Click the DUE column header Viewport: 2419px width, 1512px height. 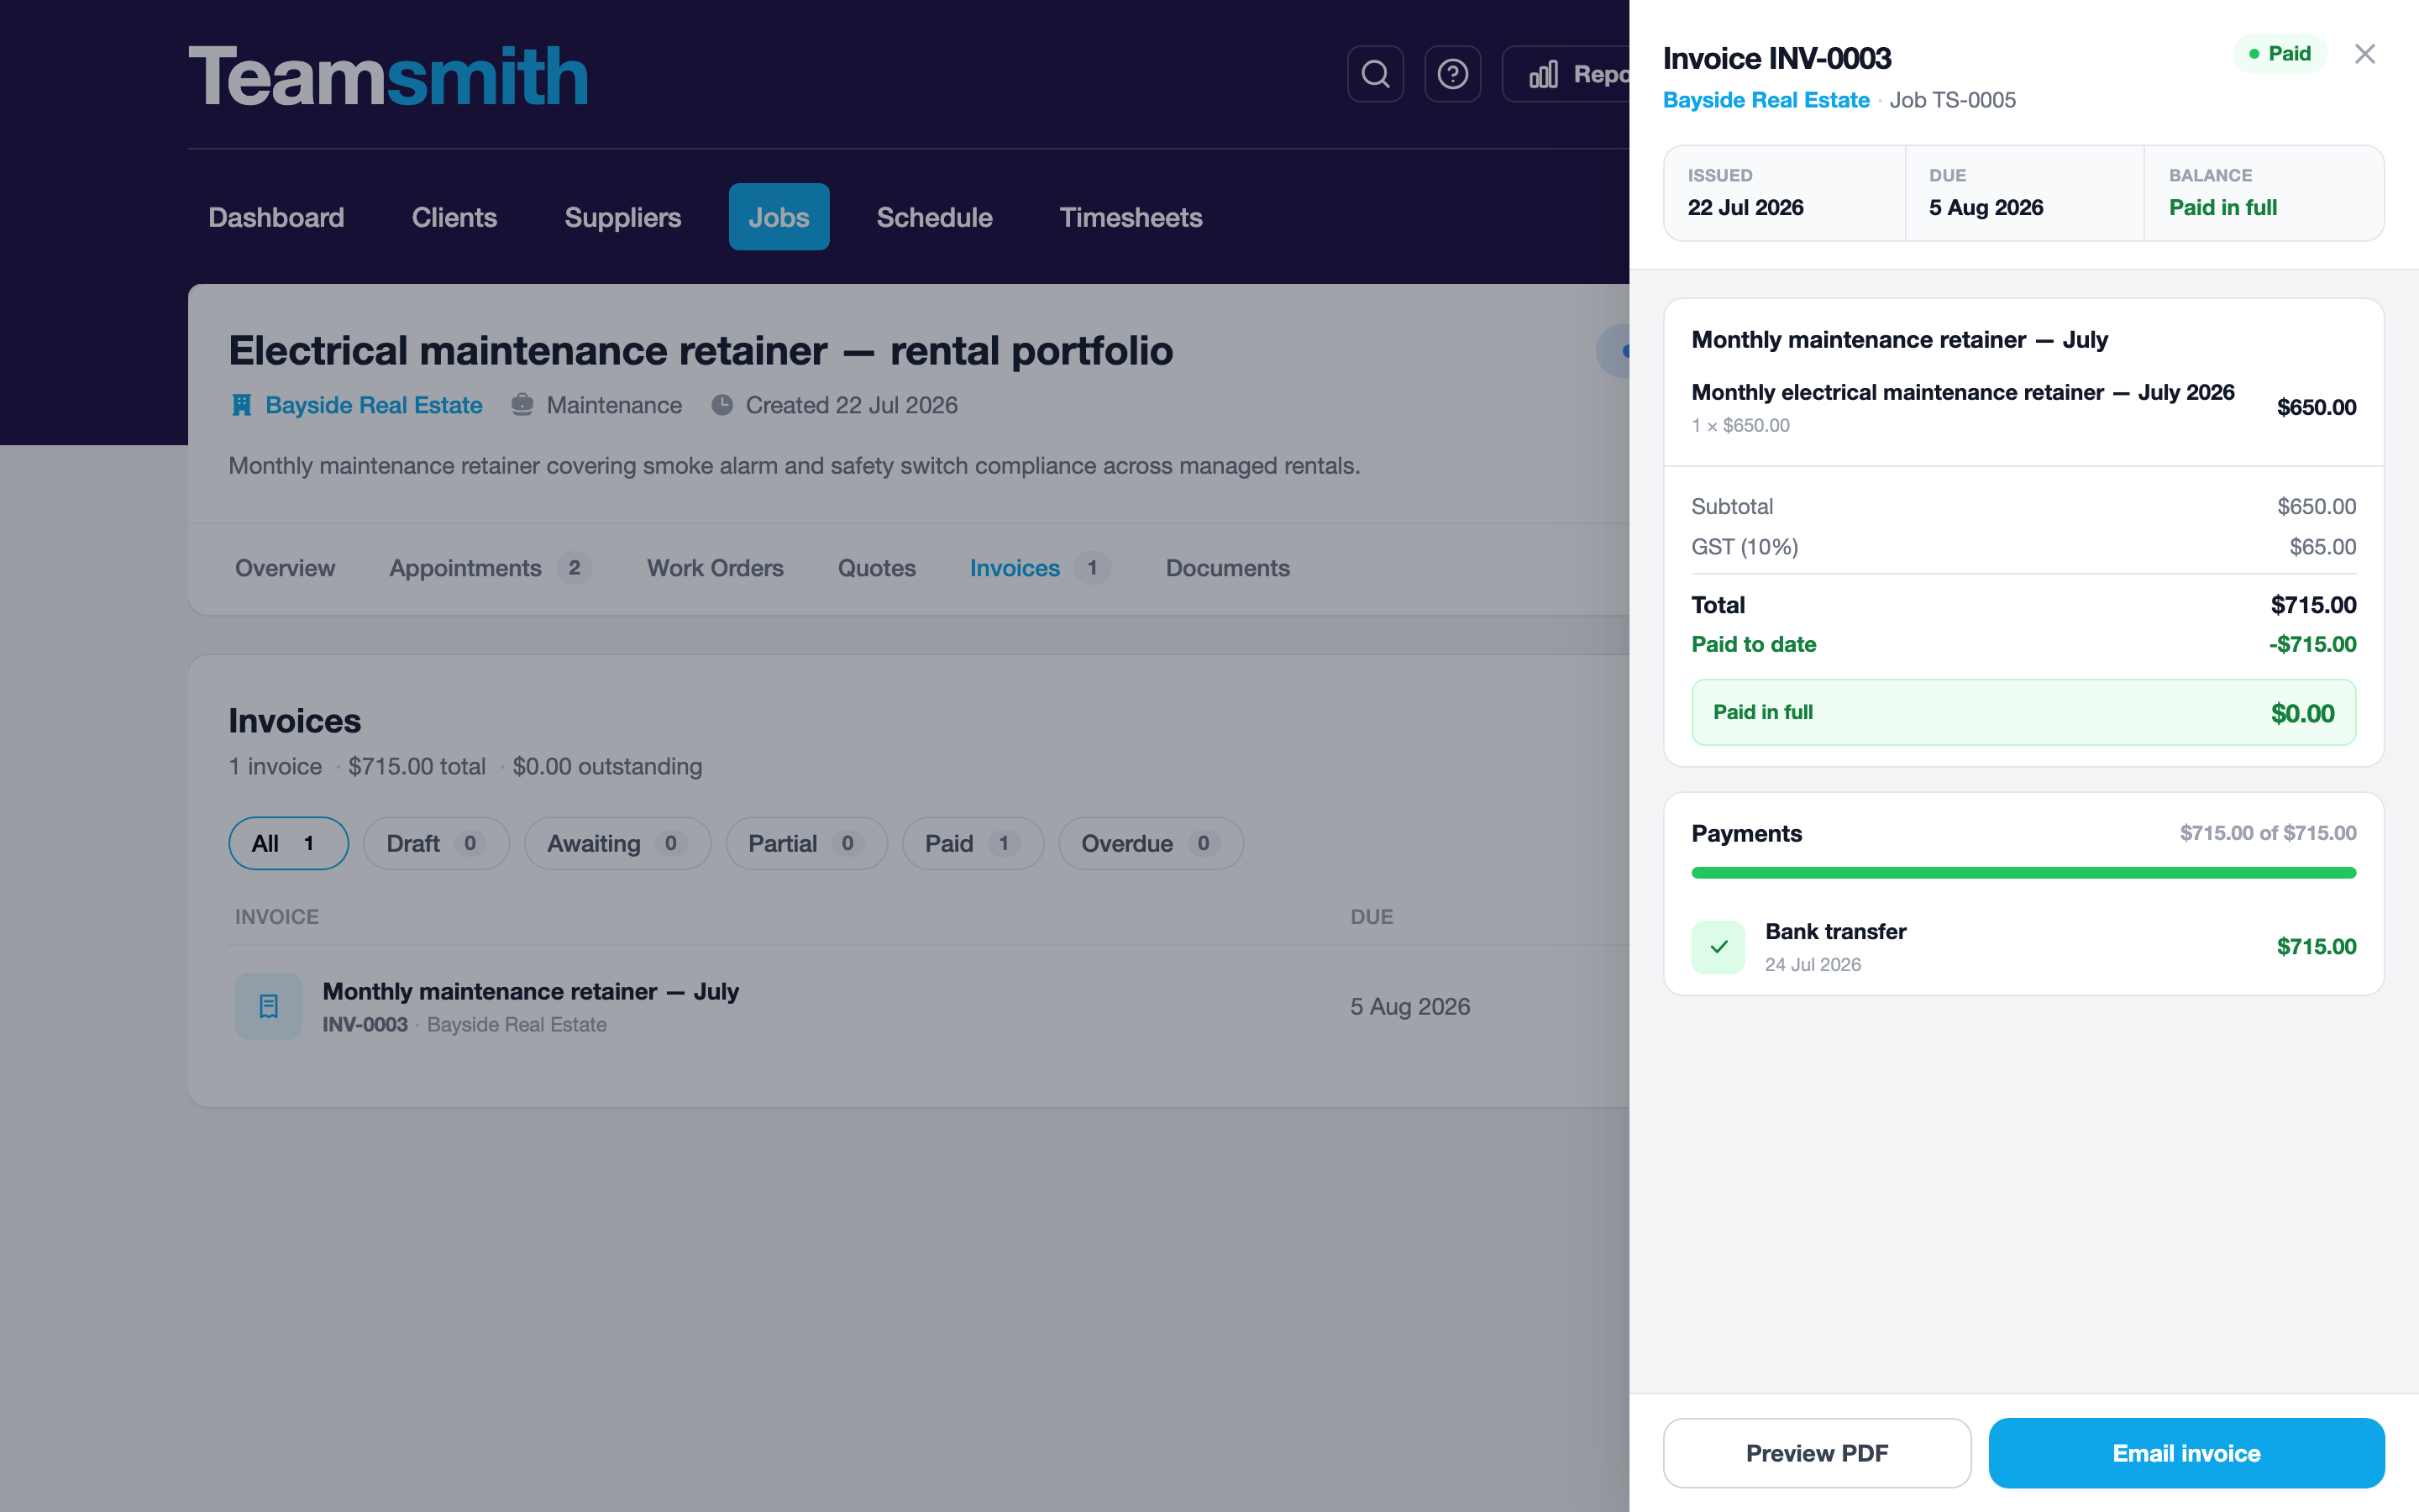(1372, 917)
